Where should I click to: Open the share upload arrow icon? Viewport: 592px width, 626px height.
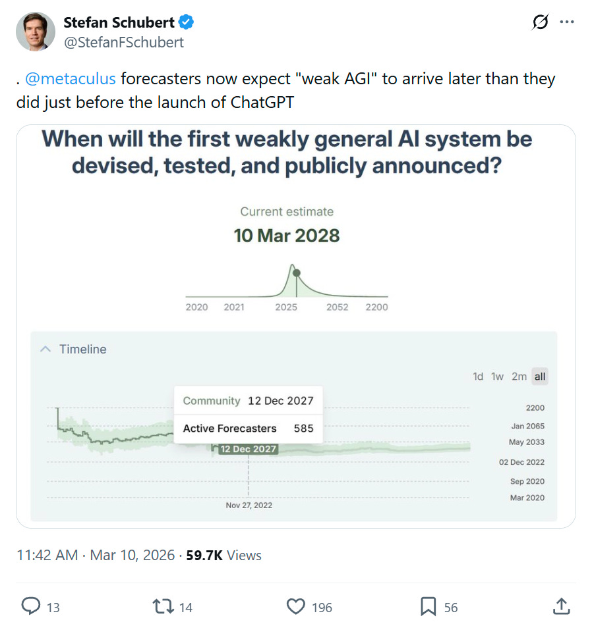tap(561, 606)
